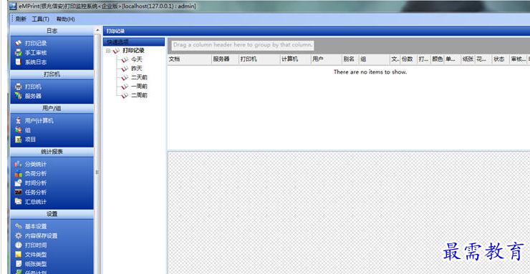Sort by the 用户 column header
530x274 pixels.
pos(326,59)
